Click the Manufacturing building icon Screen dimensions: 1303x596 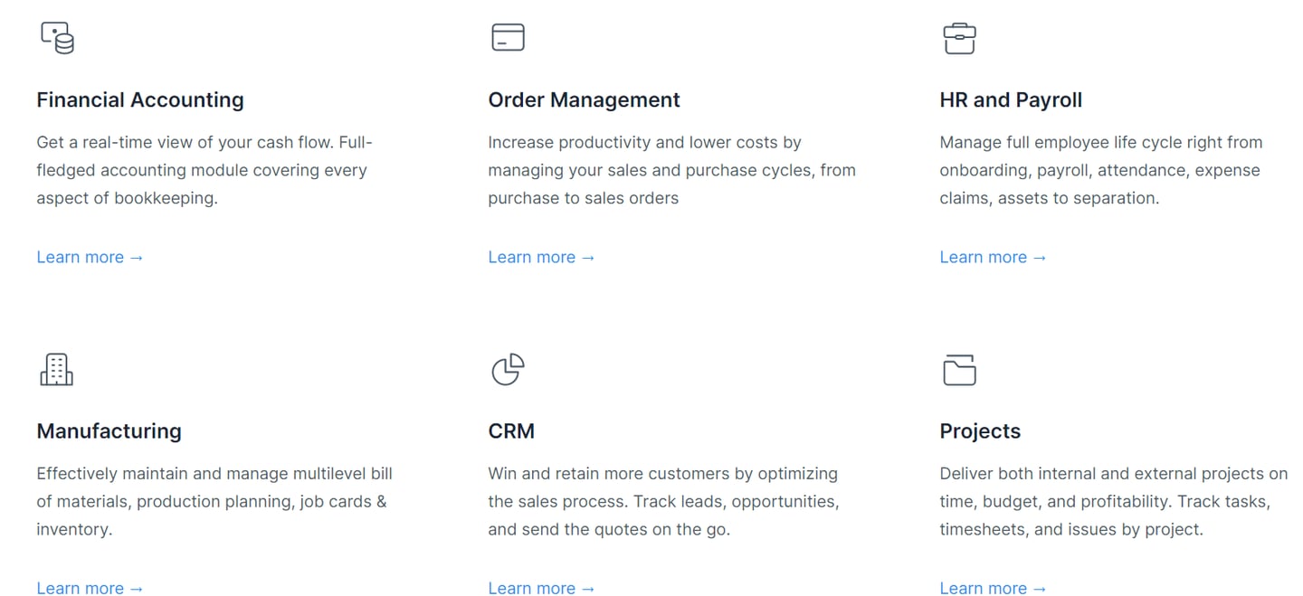point(56,369)
